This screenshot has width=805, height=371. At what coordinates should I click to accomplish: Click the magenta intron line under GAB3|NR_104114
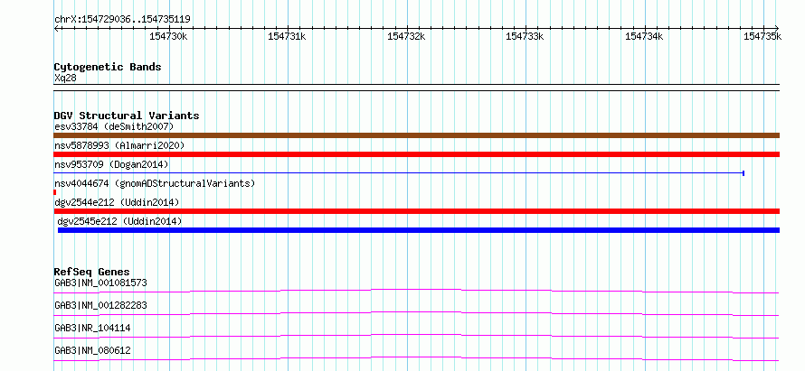click(x=416, y=336)
